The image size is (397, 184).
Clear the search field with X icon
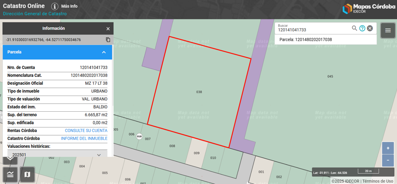click(370, 28)
